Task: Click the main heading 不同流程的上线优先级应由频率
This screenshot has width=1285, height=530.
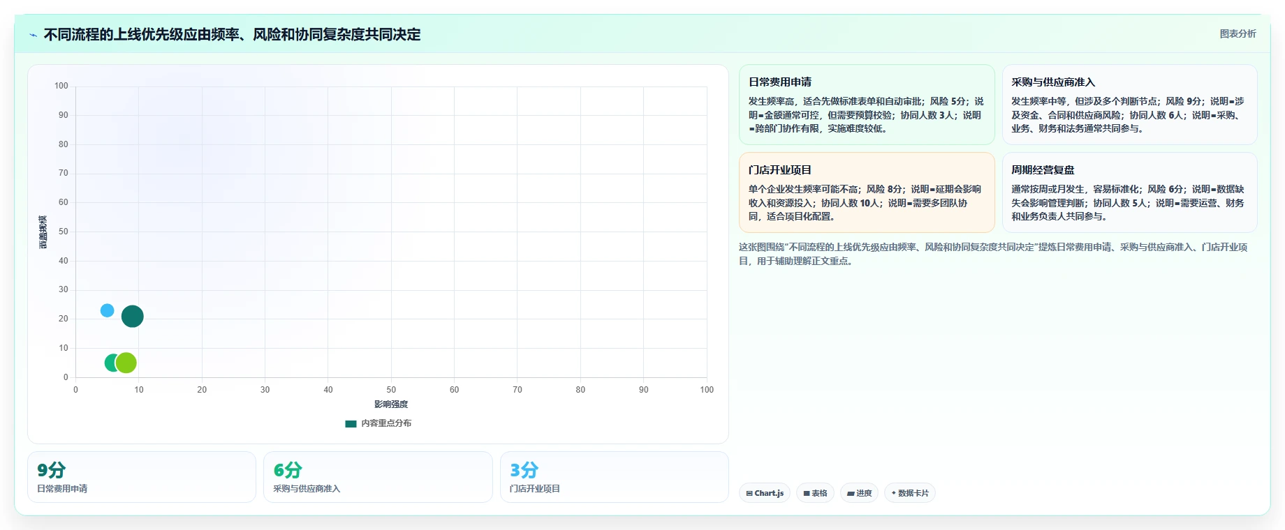Action: click(x=233, y=35)
